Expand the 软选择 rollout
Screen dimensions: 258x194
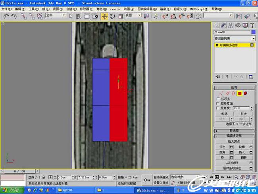point(234,131)
